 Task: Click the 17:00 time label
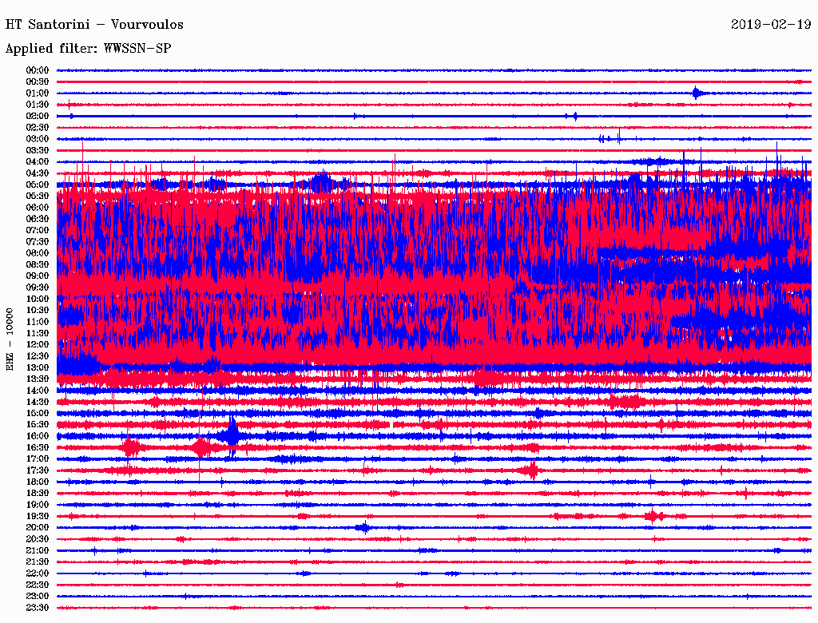pyautogui.click(x=38, y=459)
